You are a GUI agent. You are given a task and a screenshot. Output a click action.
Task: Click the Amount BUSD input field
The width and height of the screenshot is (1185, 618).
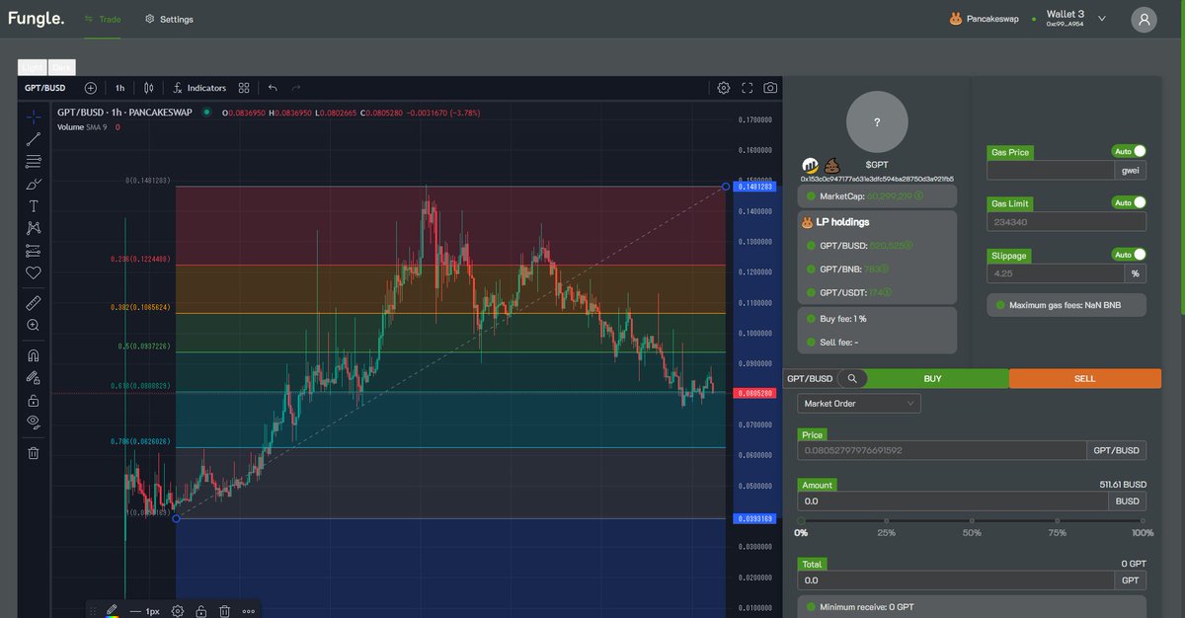pyautogui.click(x=954, y=501)
